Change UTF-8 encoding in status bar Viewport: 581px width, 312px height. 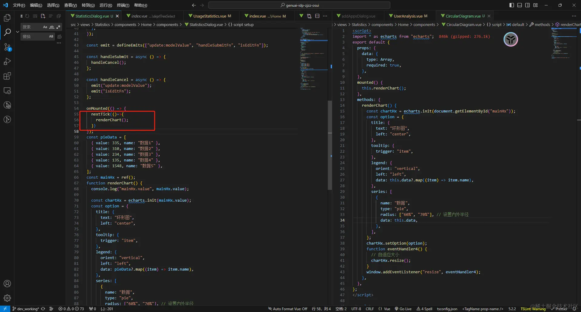point(356,309)
